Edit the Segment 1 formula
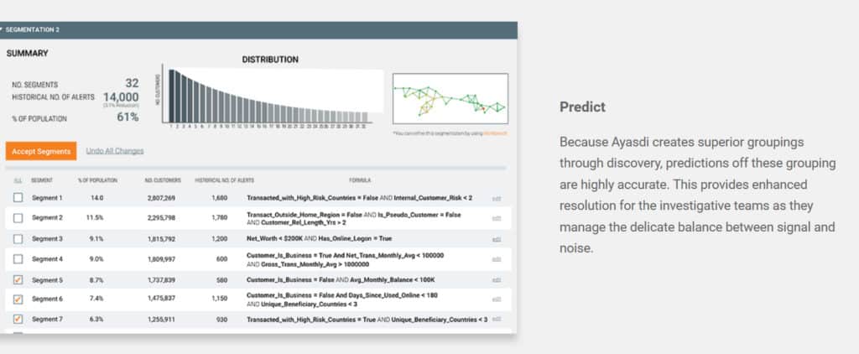 point(497,199)
